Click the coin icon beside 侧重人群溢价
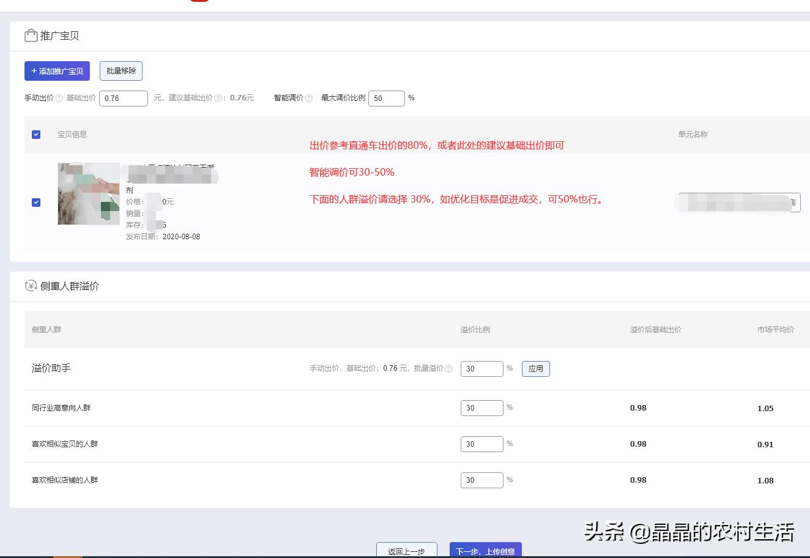This screenshot has height=558, width=810. click(31, 286)
